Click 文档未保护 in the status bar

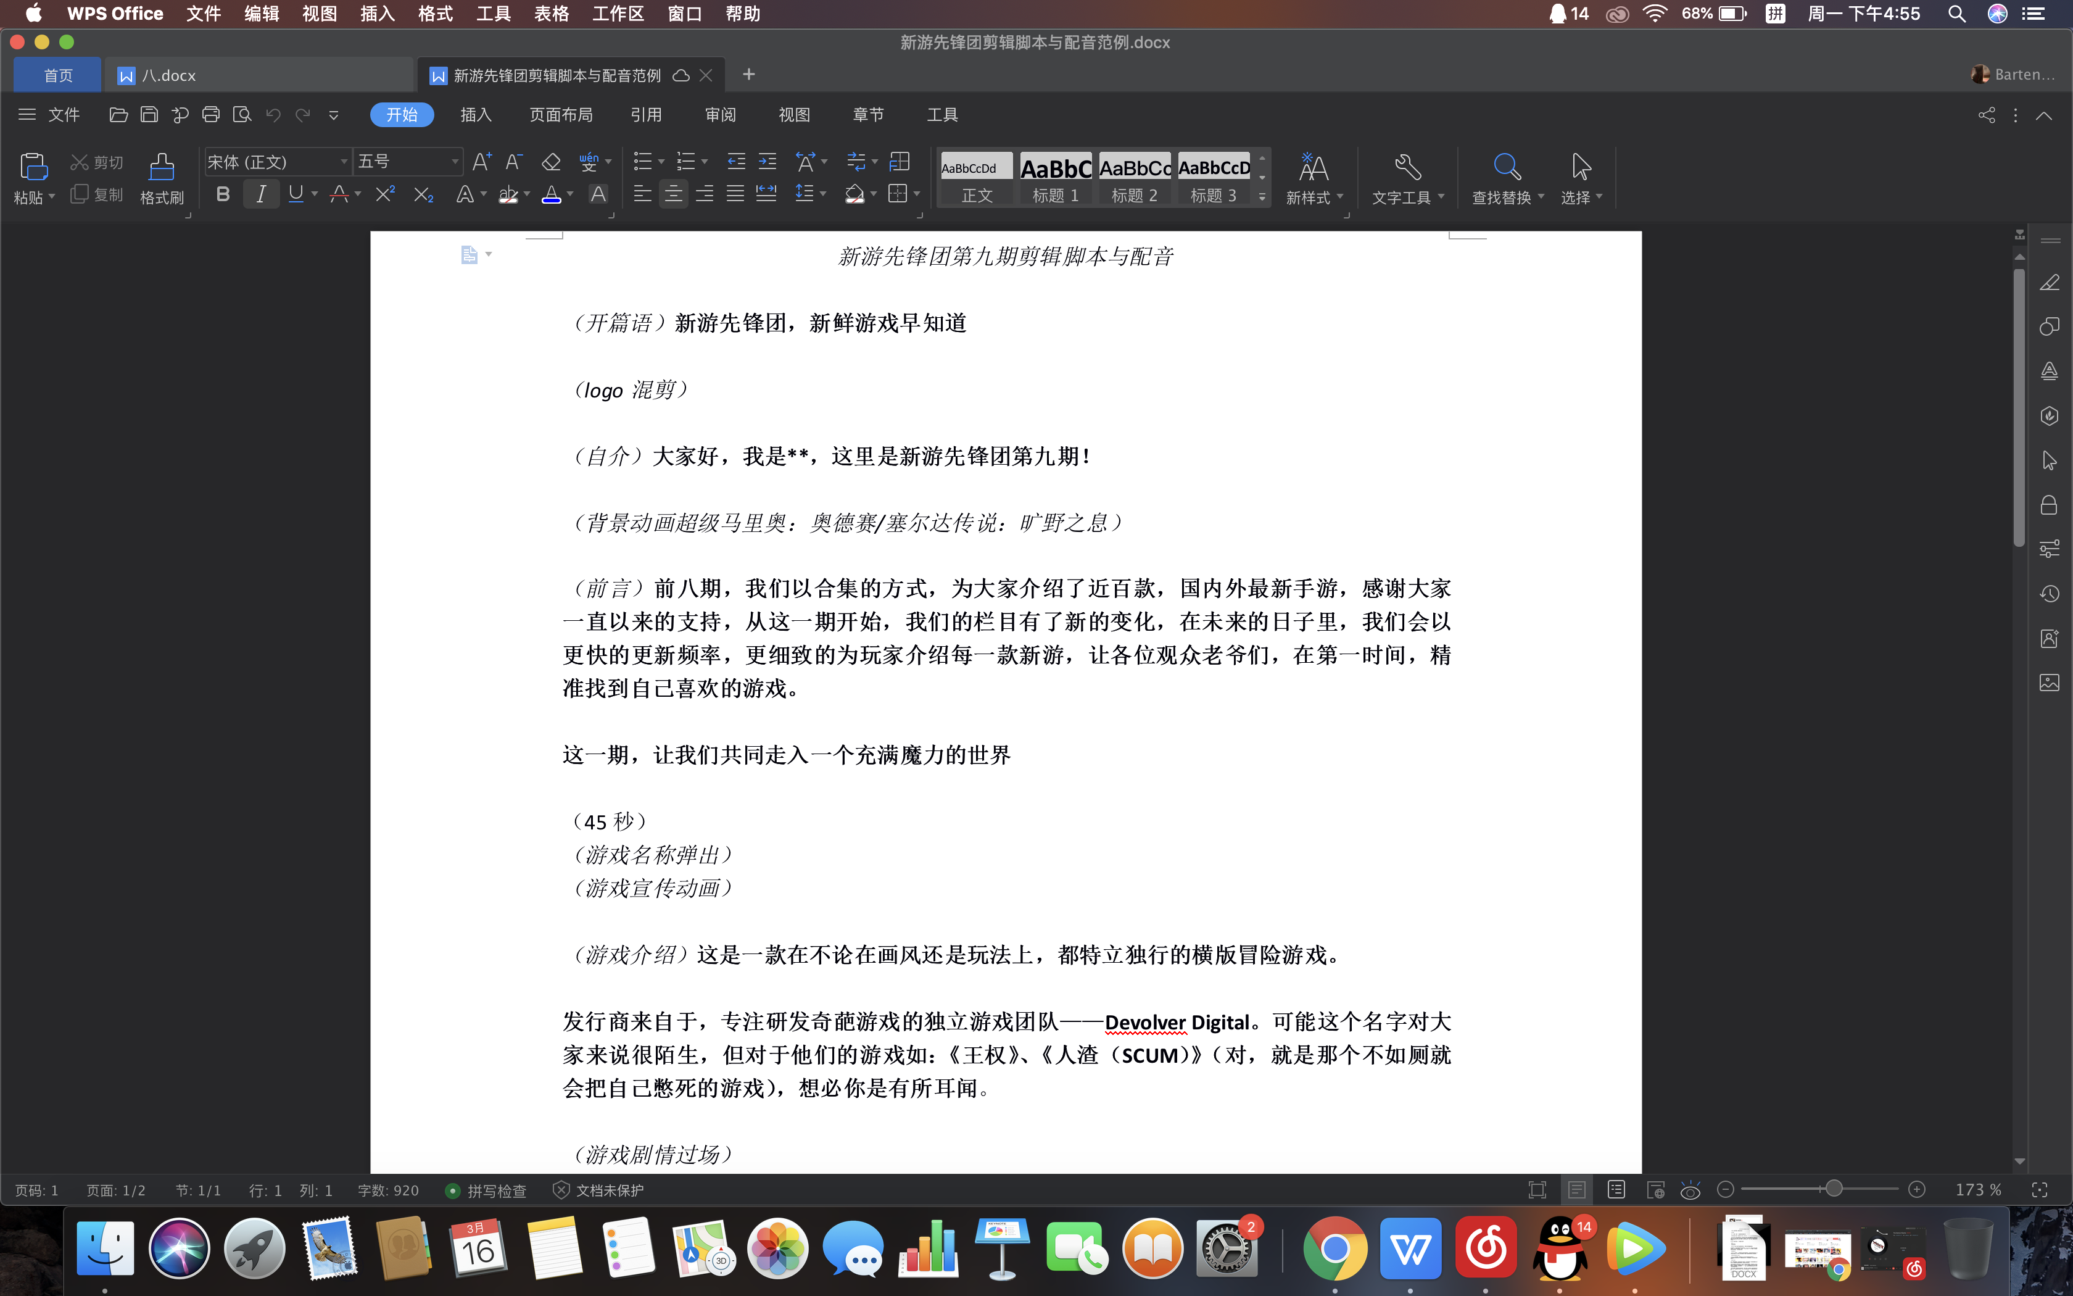click(599, 1190)
